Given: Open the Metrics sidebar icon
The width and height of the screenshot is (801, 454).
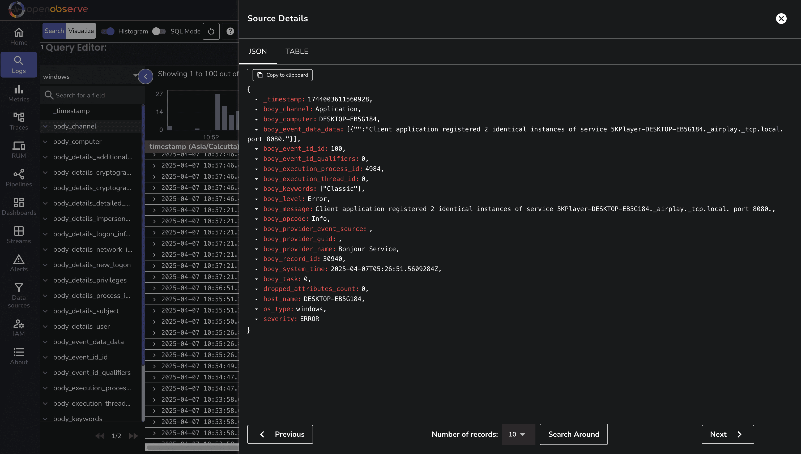Looking at the screenshot, I should tap(19, 93).
